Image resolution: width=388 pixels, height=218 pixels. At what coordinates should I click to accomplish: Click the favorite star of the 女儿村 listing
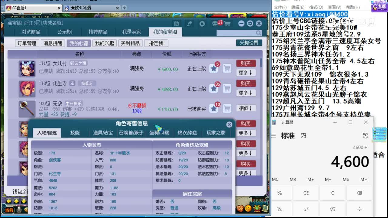coord(214,69)
